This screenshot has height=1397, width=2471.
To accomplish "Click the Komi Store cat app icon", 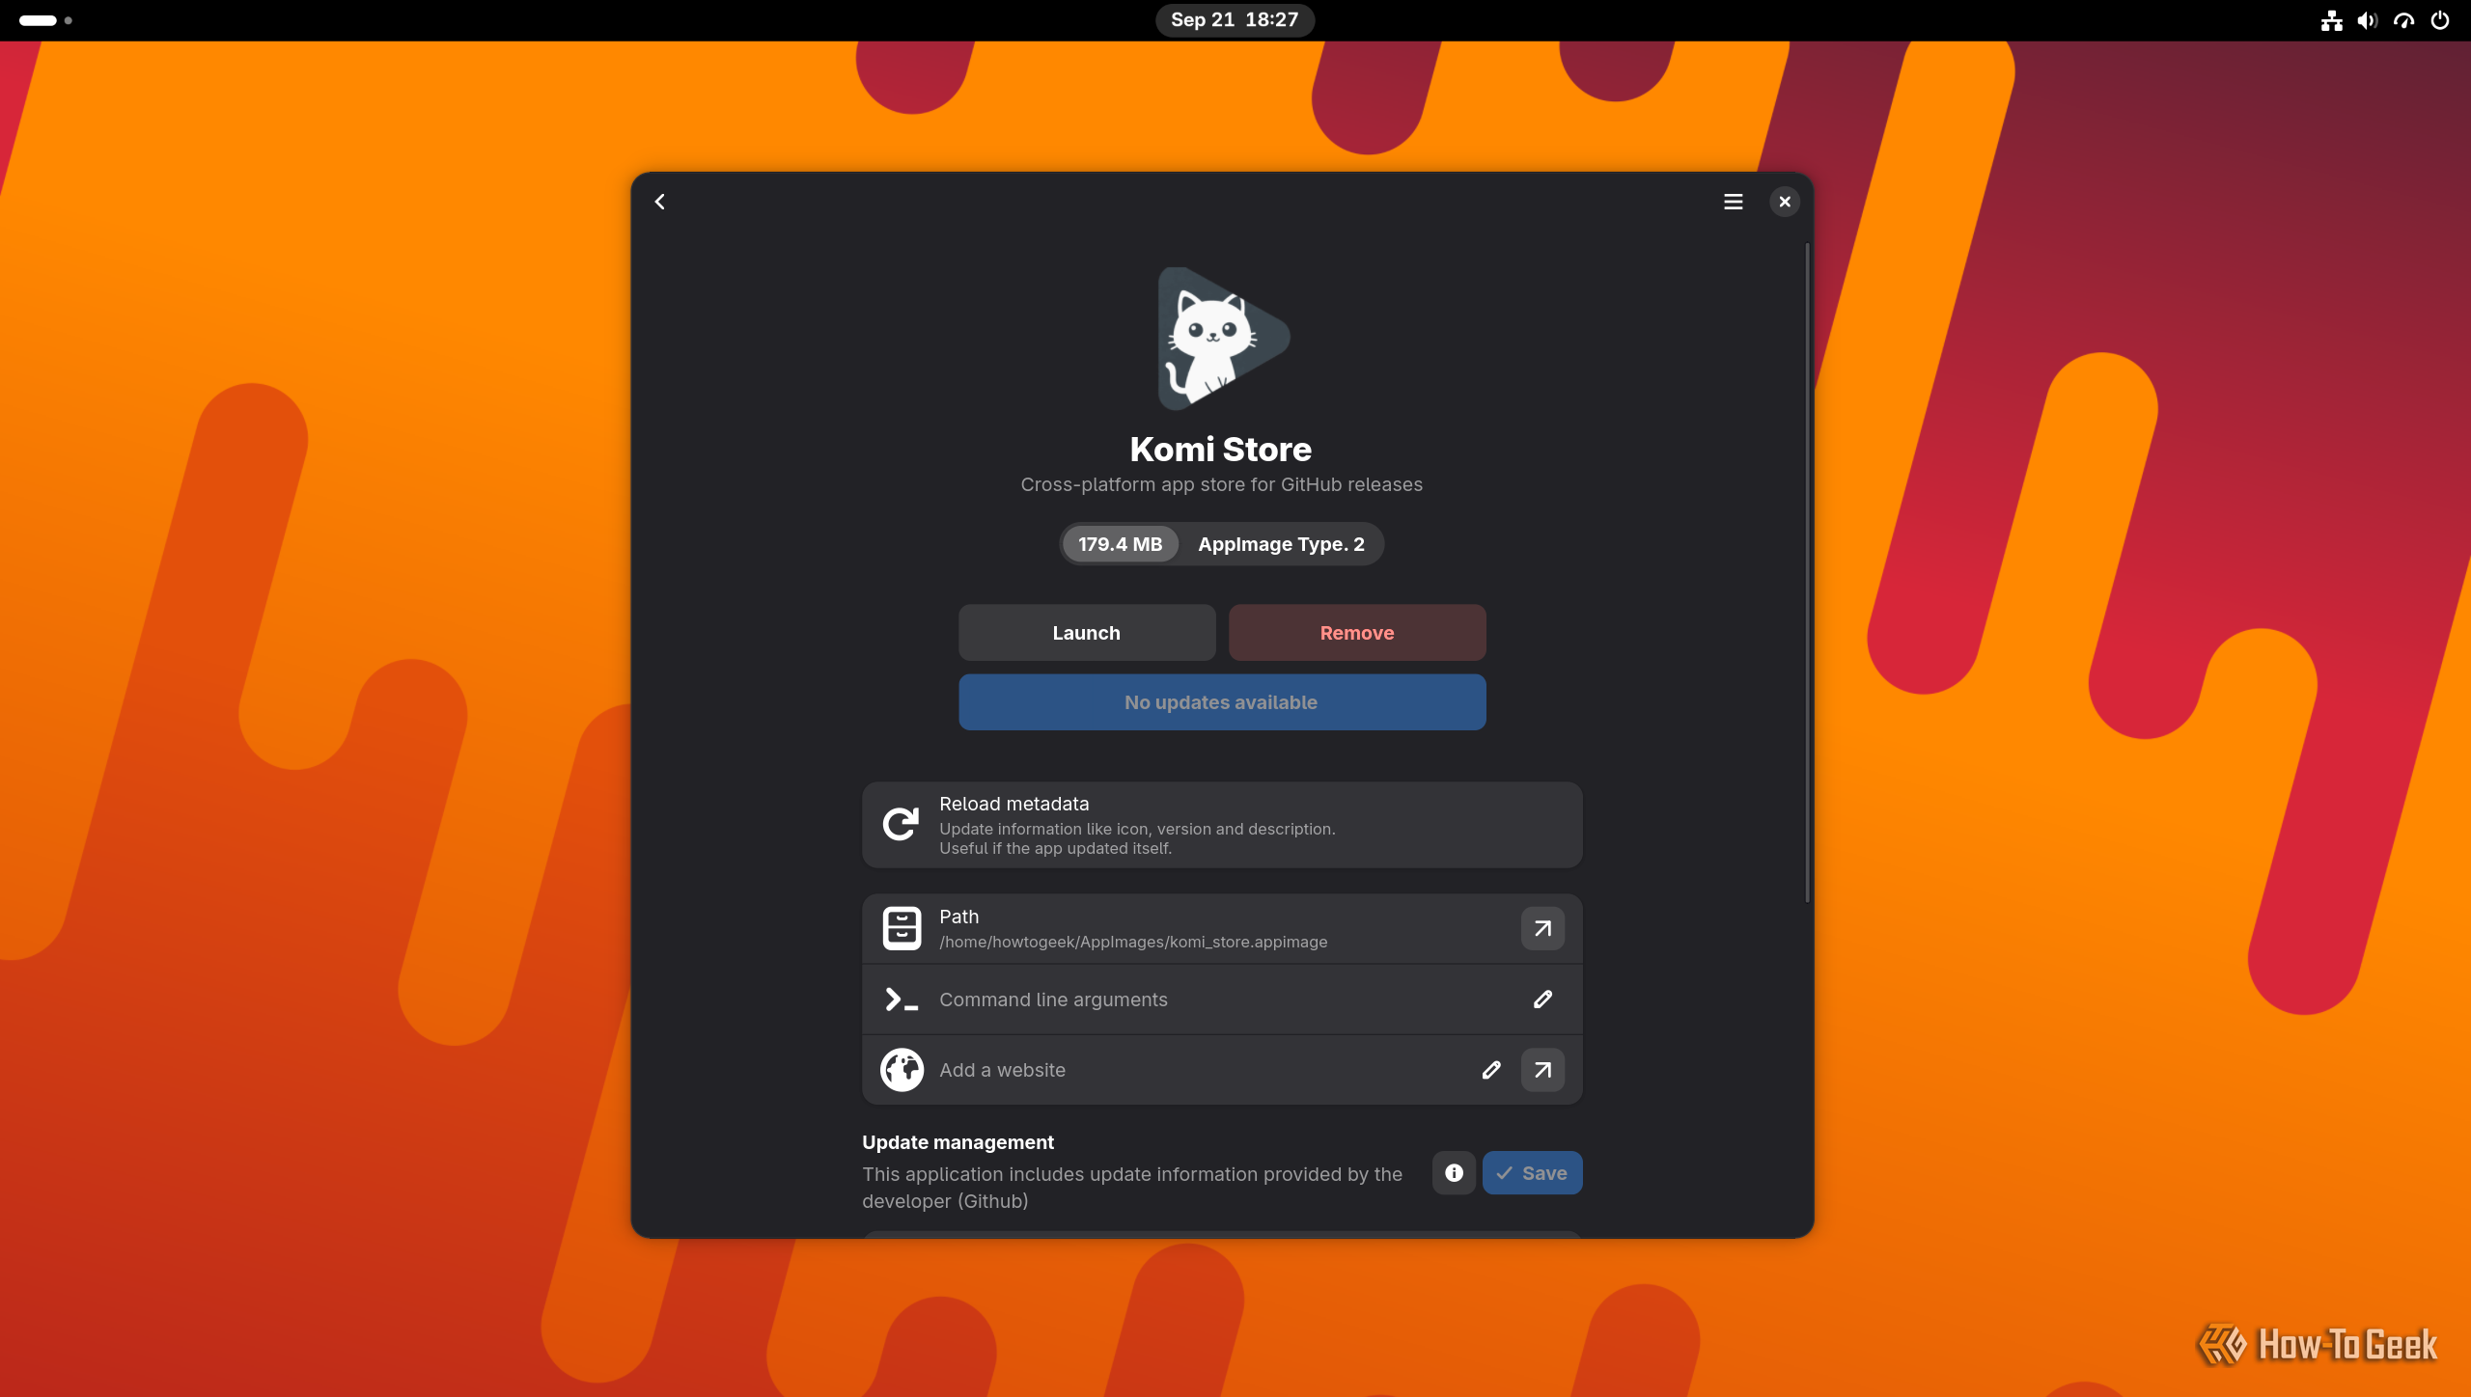I will tap(1222, 338).
